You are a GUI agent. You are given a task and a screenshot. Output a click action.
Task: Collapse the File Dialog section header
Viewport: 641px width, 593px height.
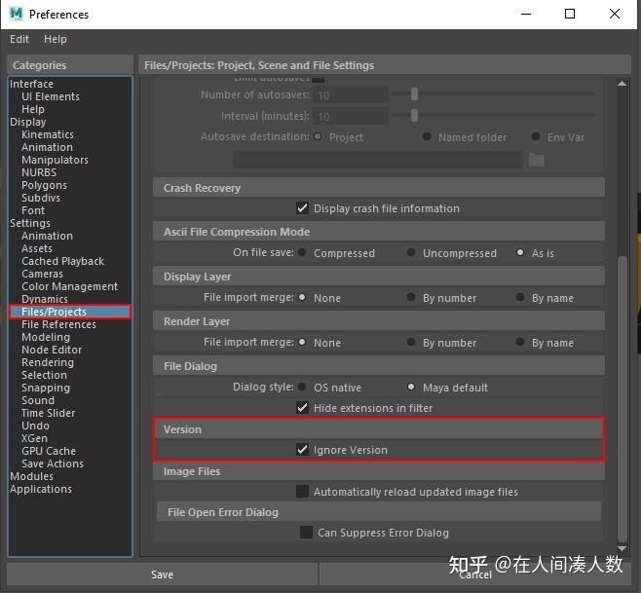379,366
